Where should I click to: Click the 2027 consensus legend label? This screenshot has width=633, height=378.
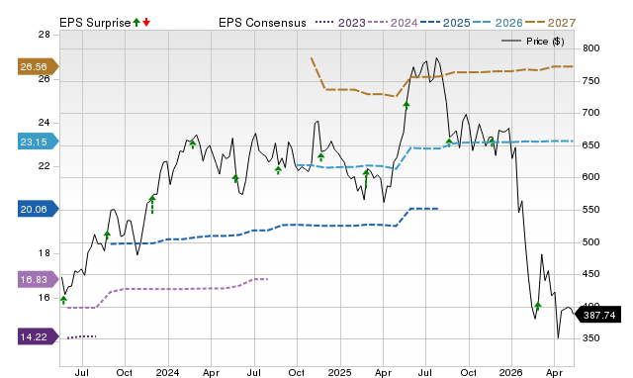(x=562, y=23)
